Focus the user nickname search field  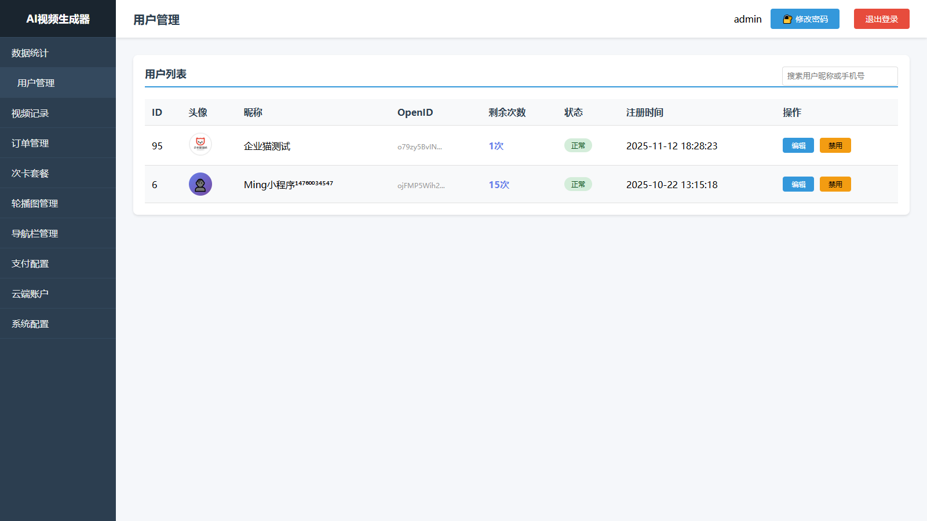point(839,76)
